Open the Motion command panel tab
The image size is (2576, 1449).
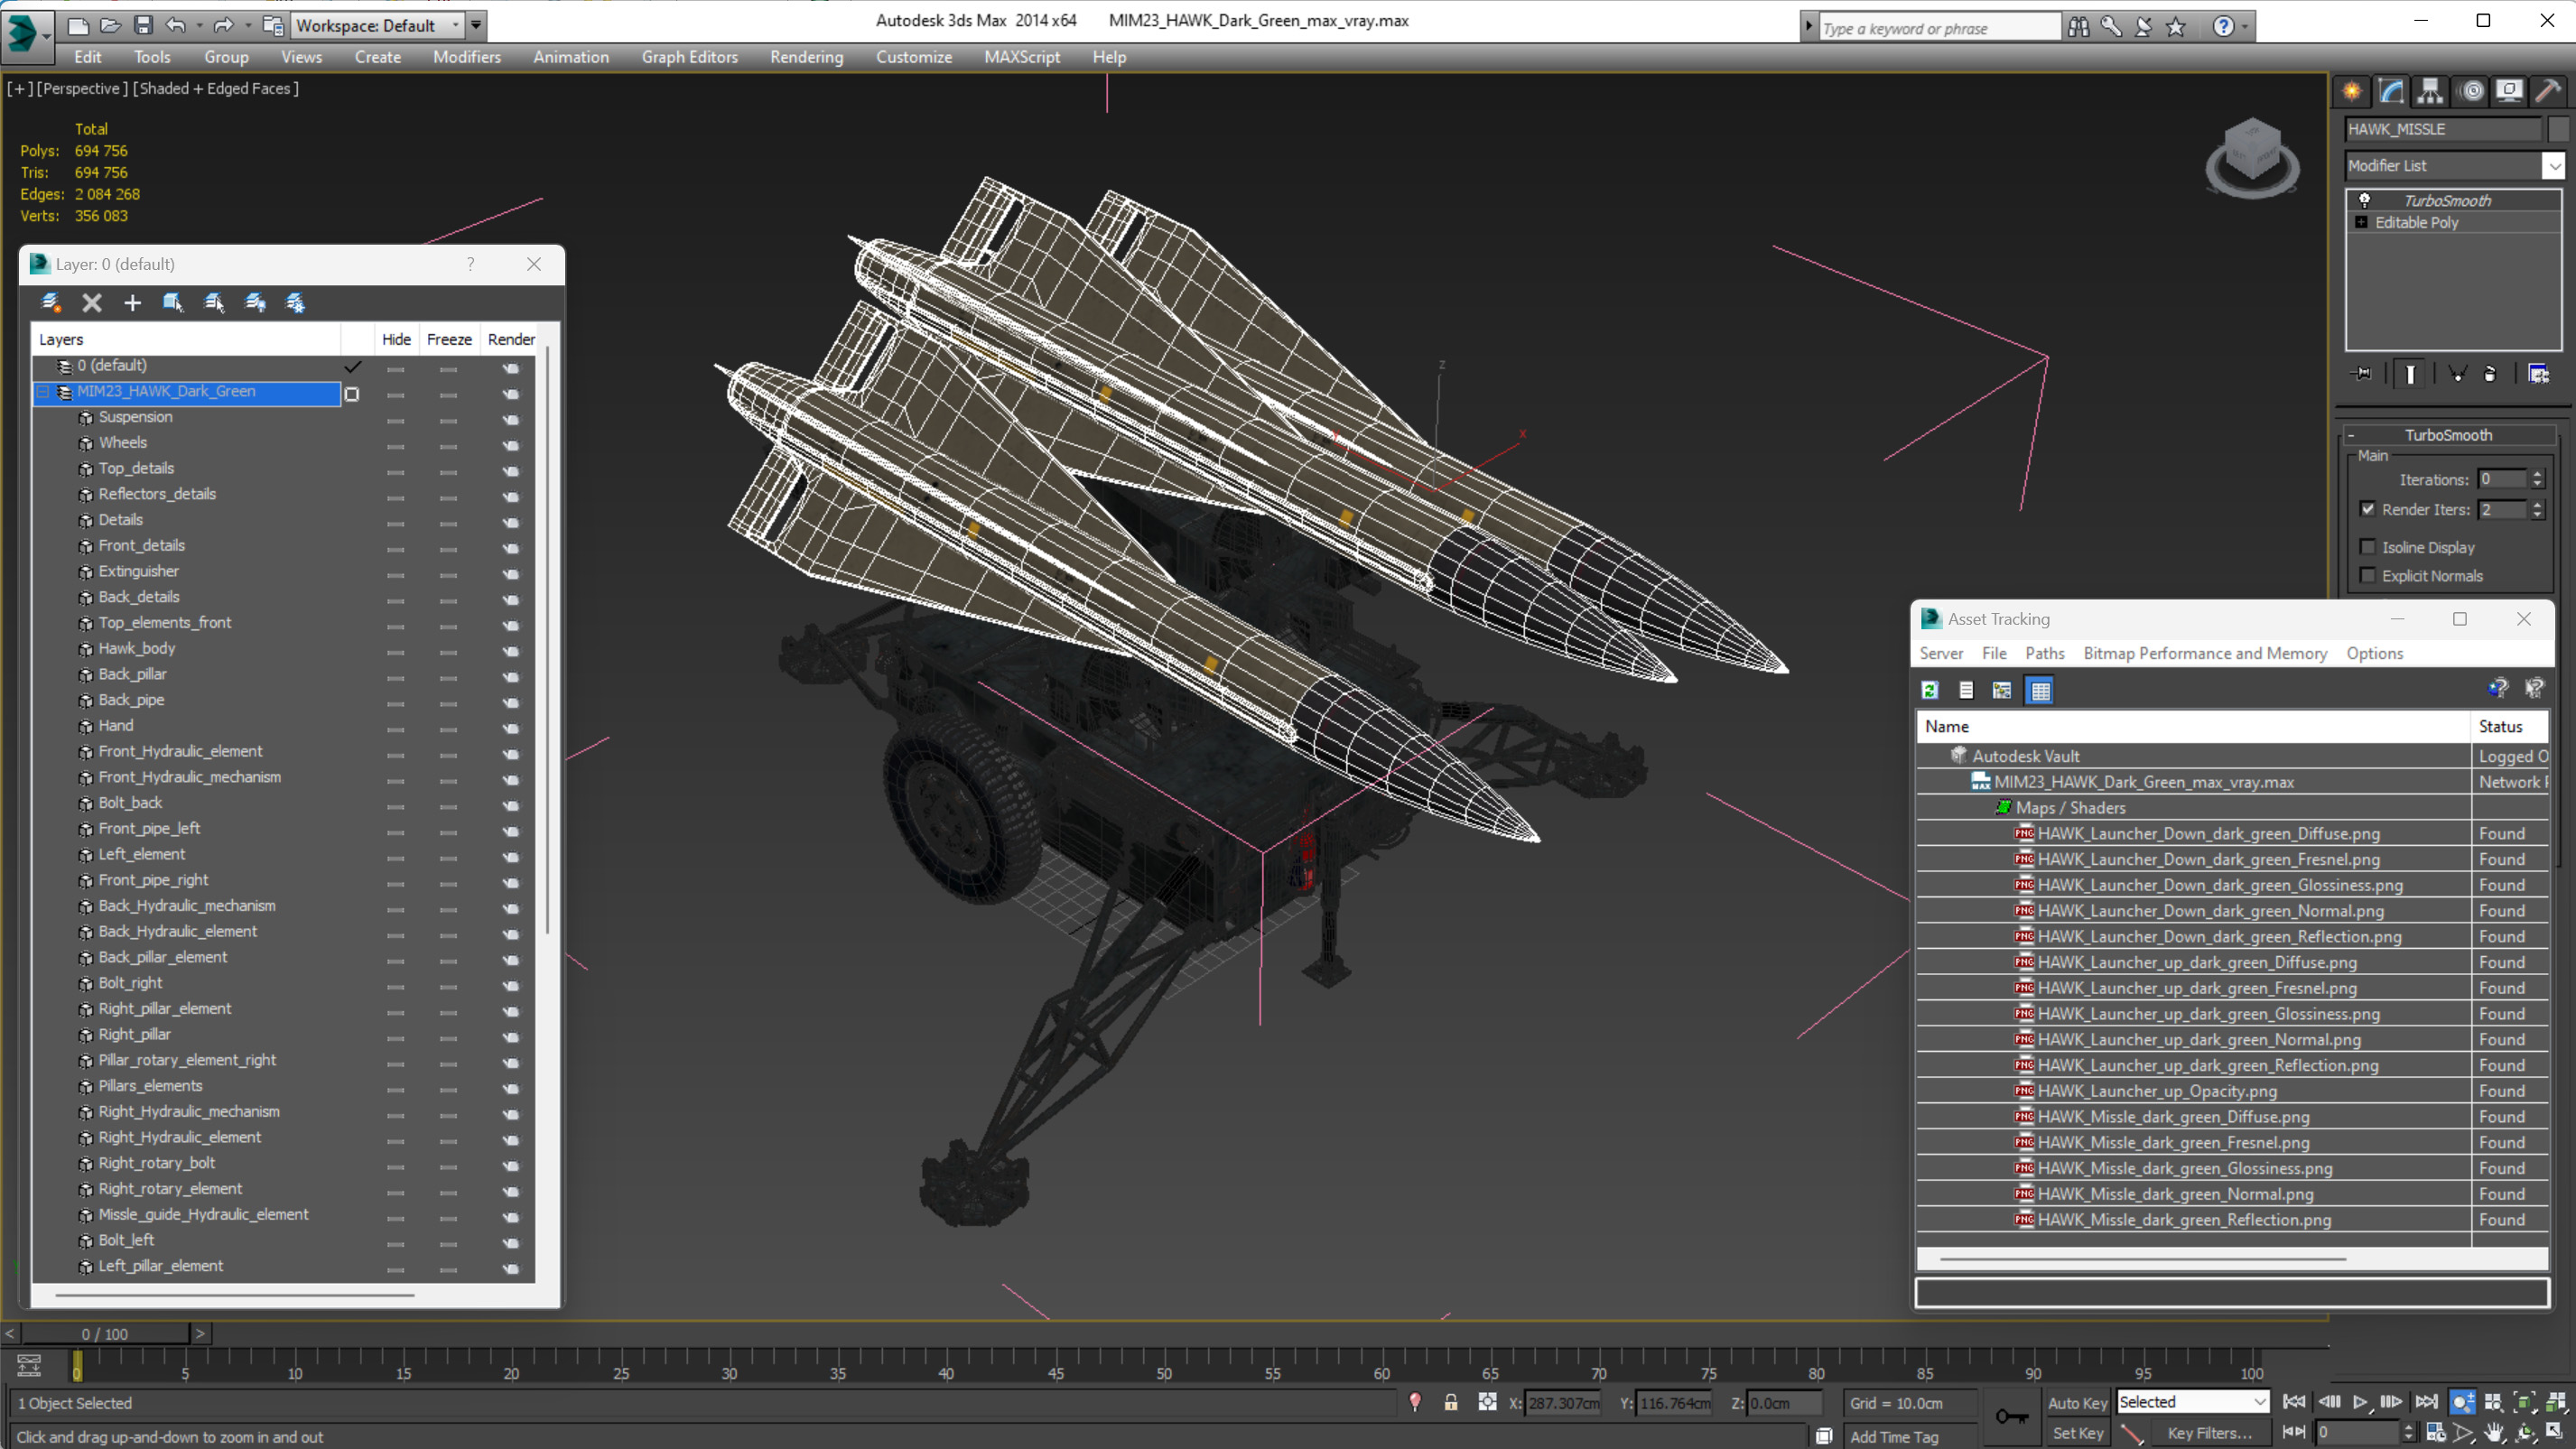click(x=2471, y=91)
